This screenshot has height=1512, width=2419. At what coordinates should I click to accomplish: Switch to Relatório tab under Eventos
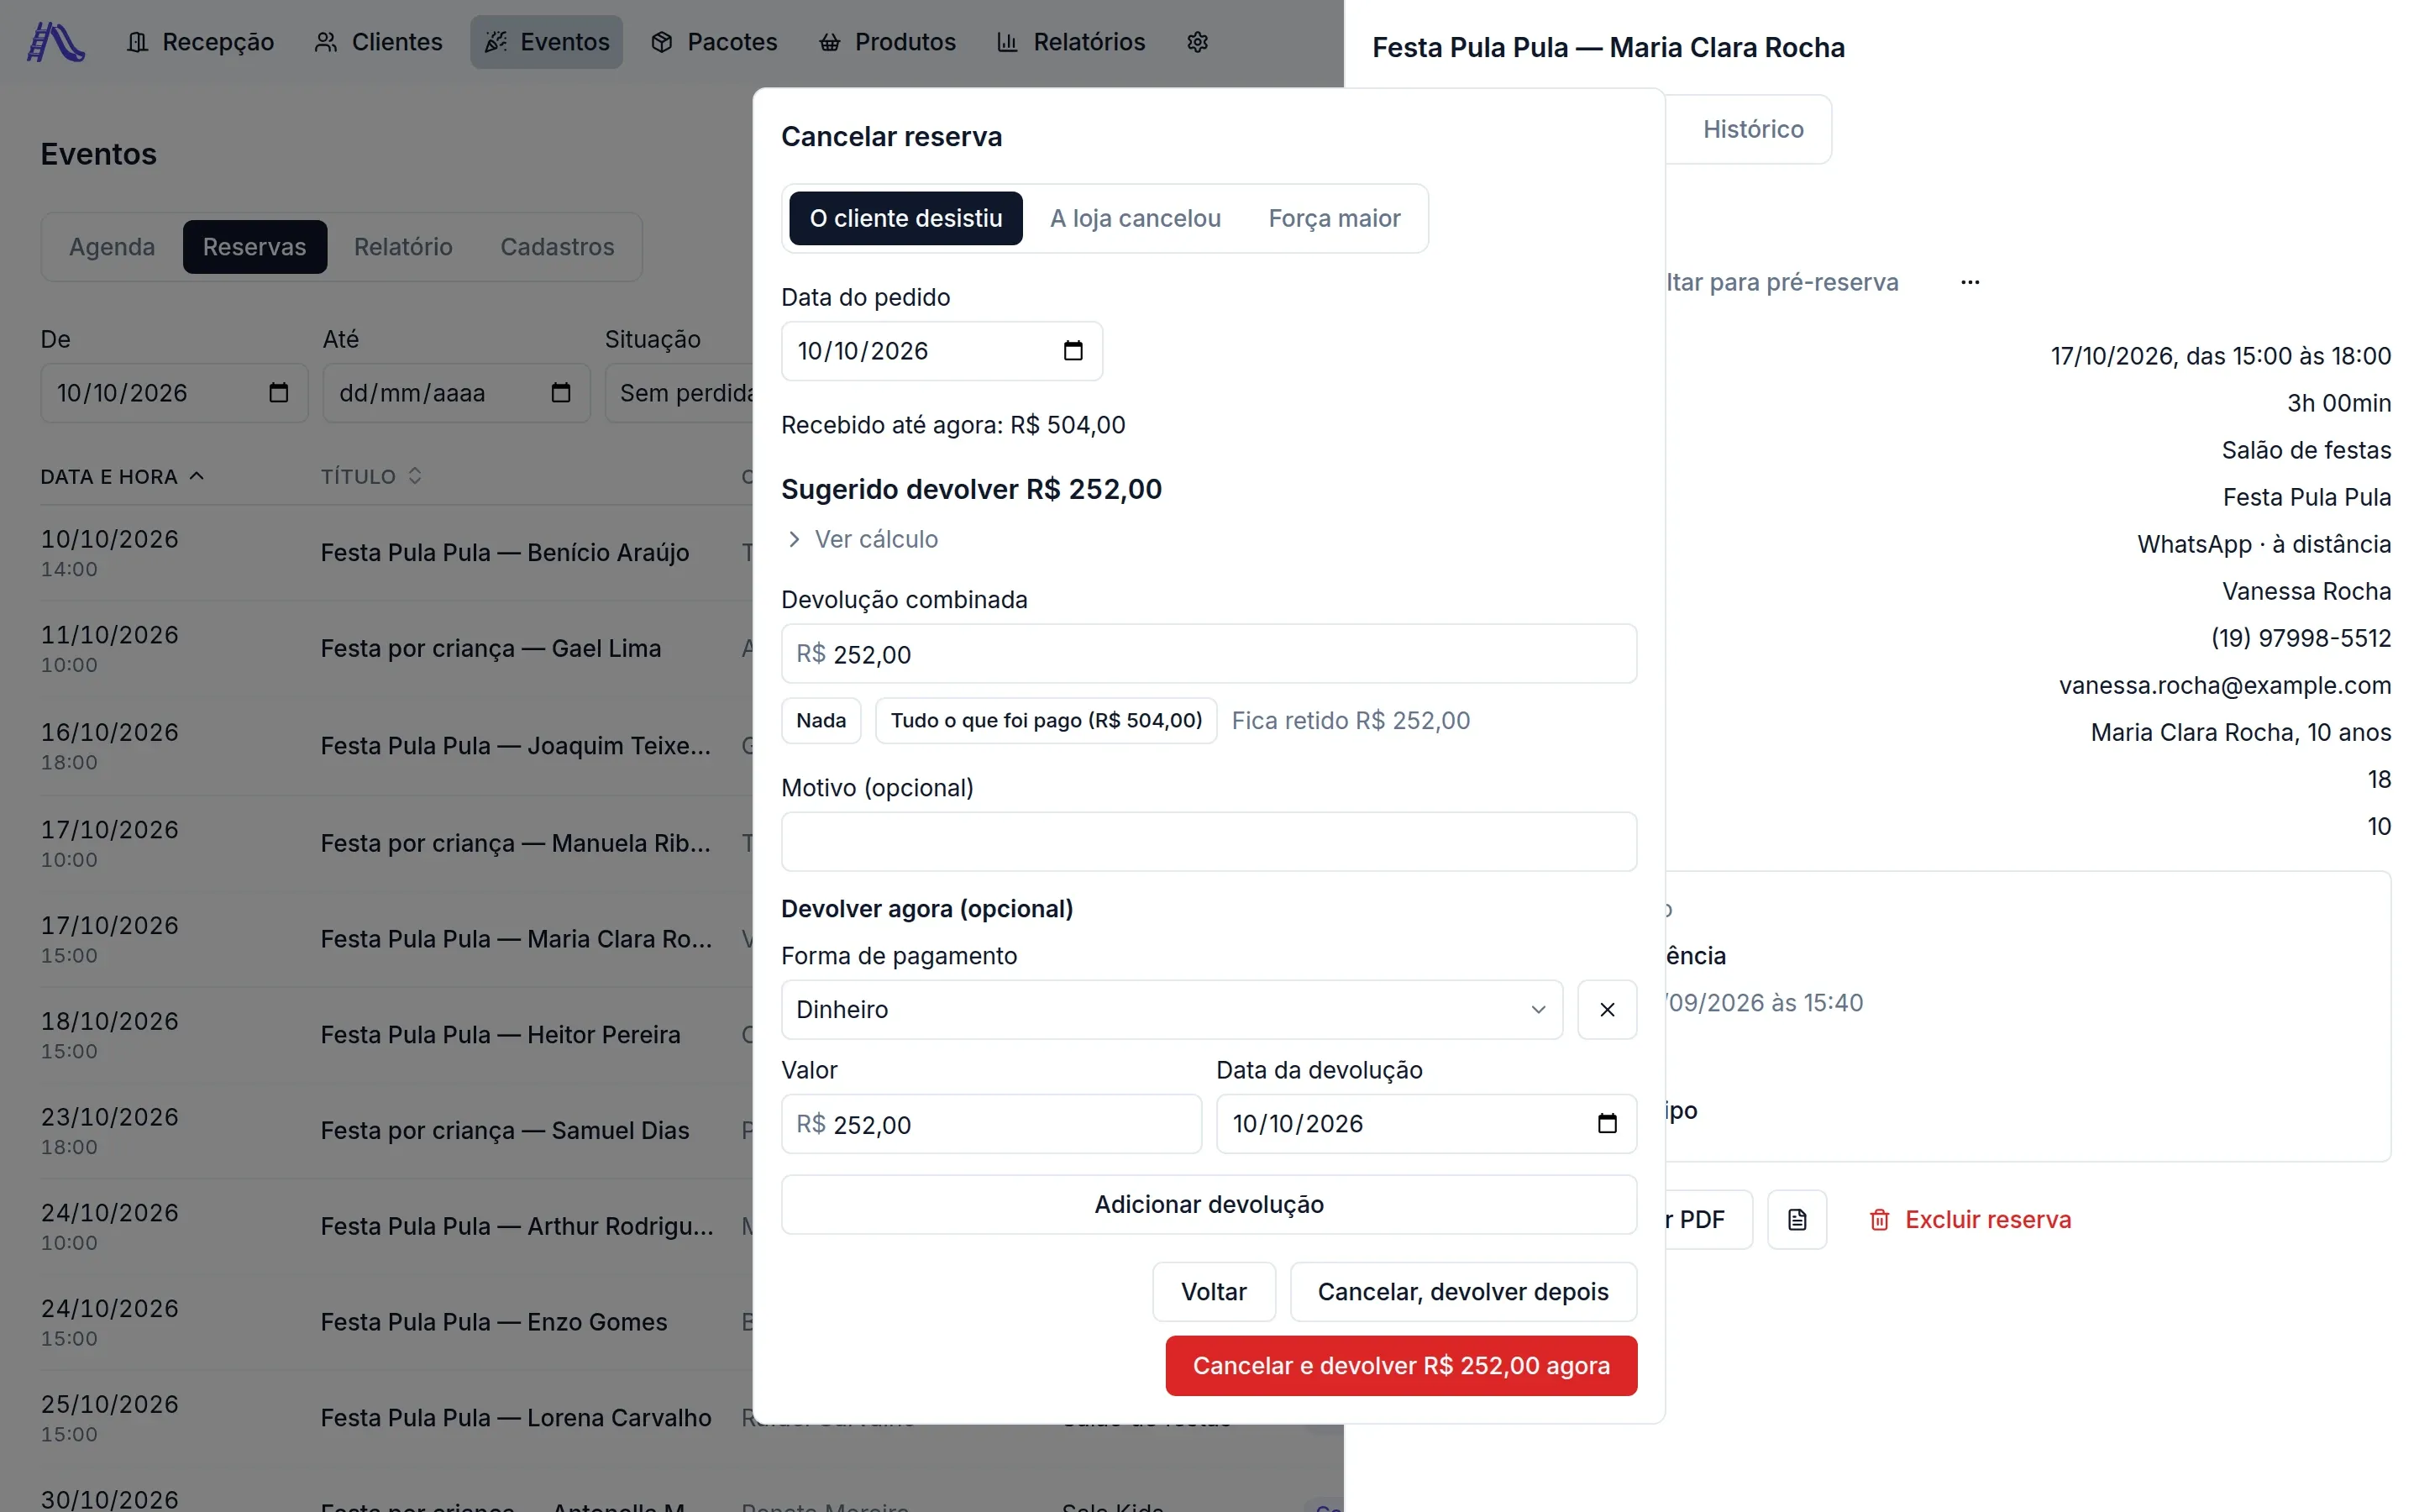tap(403, 247)
